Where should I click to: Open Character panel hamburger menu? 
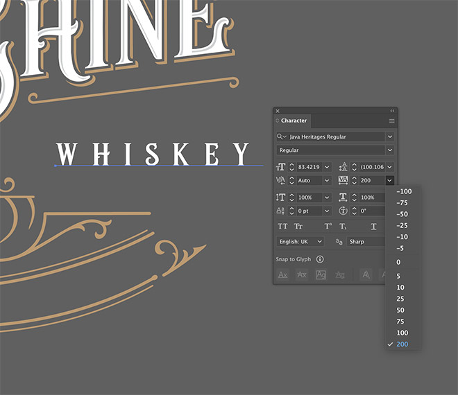point(391,121)
